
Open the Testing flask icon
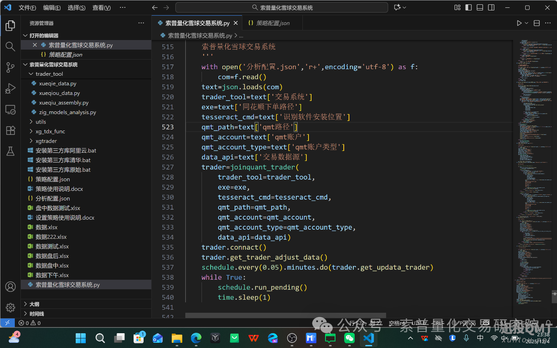click(x=10, y=151)
